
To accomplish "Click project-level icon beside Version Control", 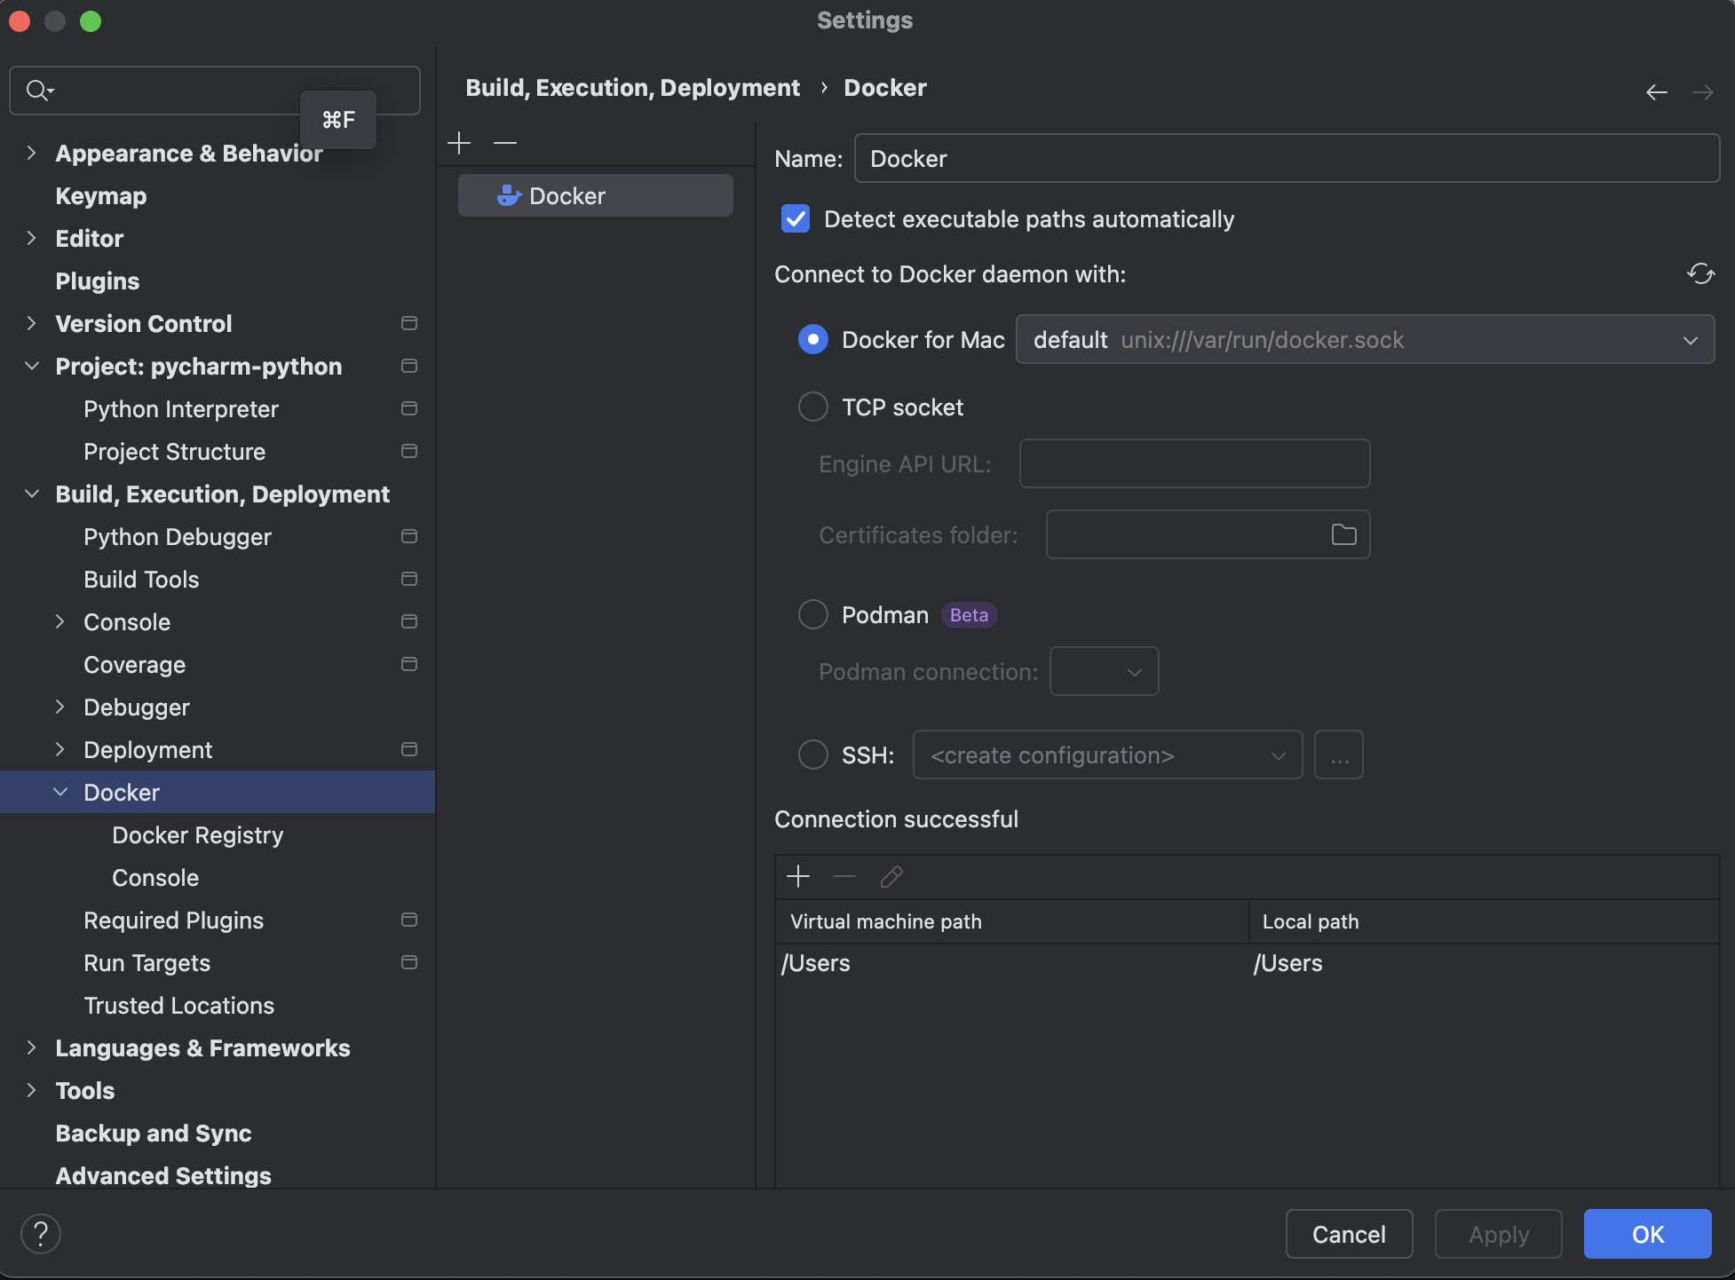I will point(409,323).
